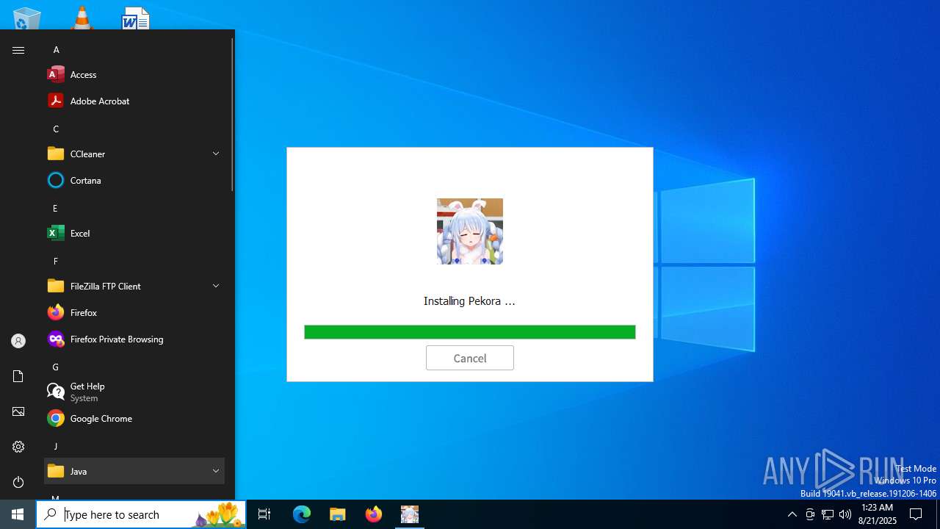This screenshot has width=940, height=529.
Task: Click the Start menu app list scrollbar
Action: coord(232,114)
